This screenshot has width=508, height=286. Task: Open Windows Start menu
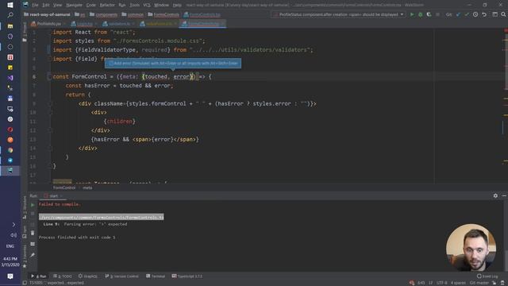[x=10, y=5]
